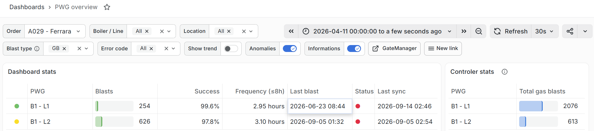Image resolution: width=594 pixels, height=131 pixels.
Task: Select B1 - L1 in Controler stats
Action: tap(460, 106)
